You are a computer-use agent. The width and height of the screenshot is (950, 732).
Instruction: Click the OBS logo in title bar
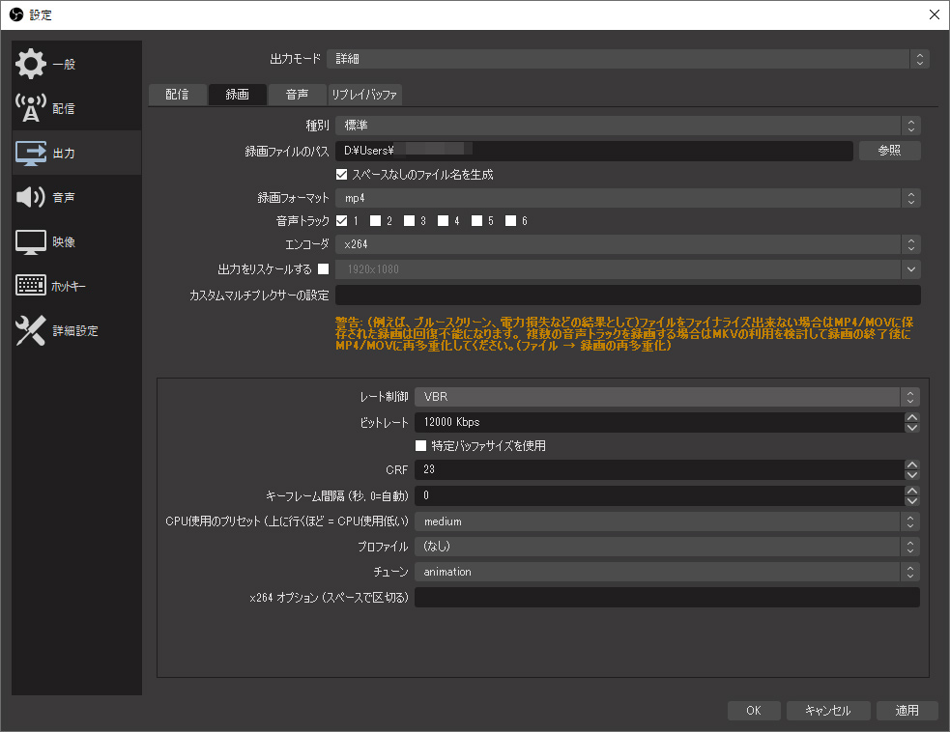14,14
